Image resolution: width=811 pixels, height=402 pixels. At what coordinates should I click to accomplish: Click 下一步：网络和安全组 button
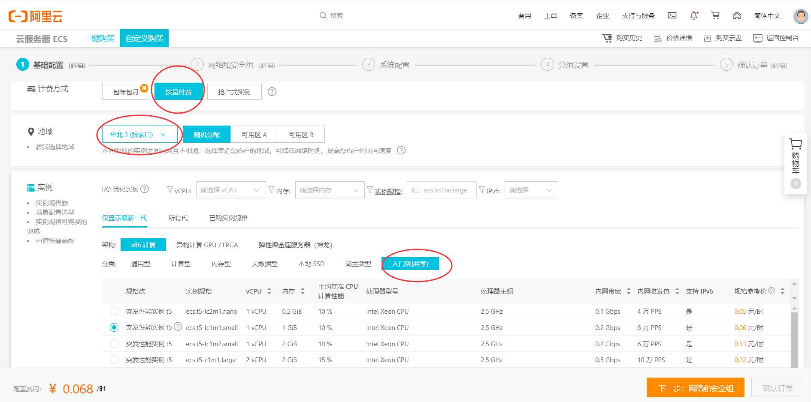tap(696, 388)
